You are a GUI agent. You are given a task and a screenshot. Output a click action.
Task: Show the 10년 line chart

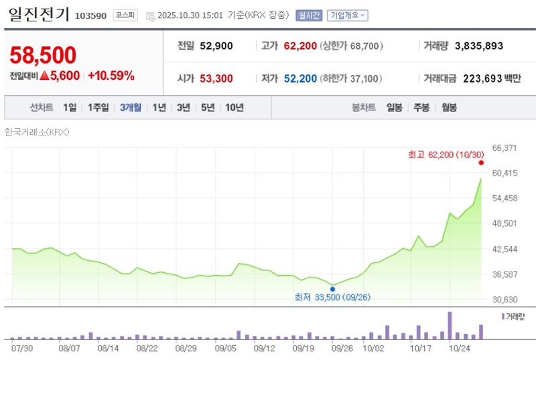(234, 107)
